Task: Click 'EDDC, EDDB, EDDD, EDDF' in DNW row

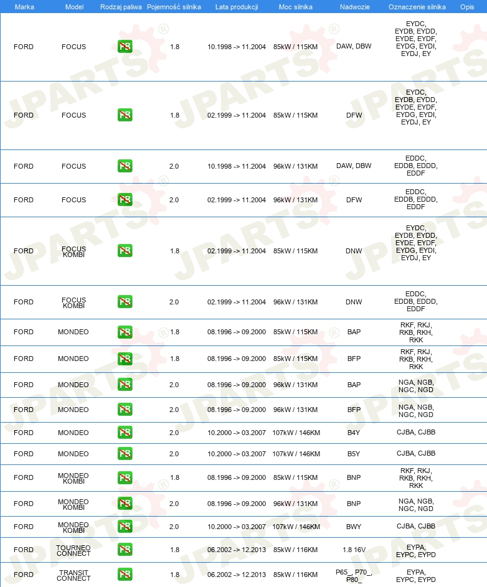Action: (x=416, y=301)
